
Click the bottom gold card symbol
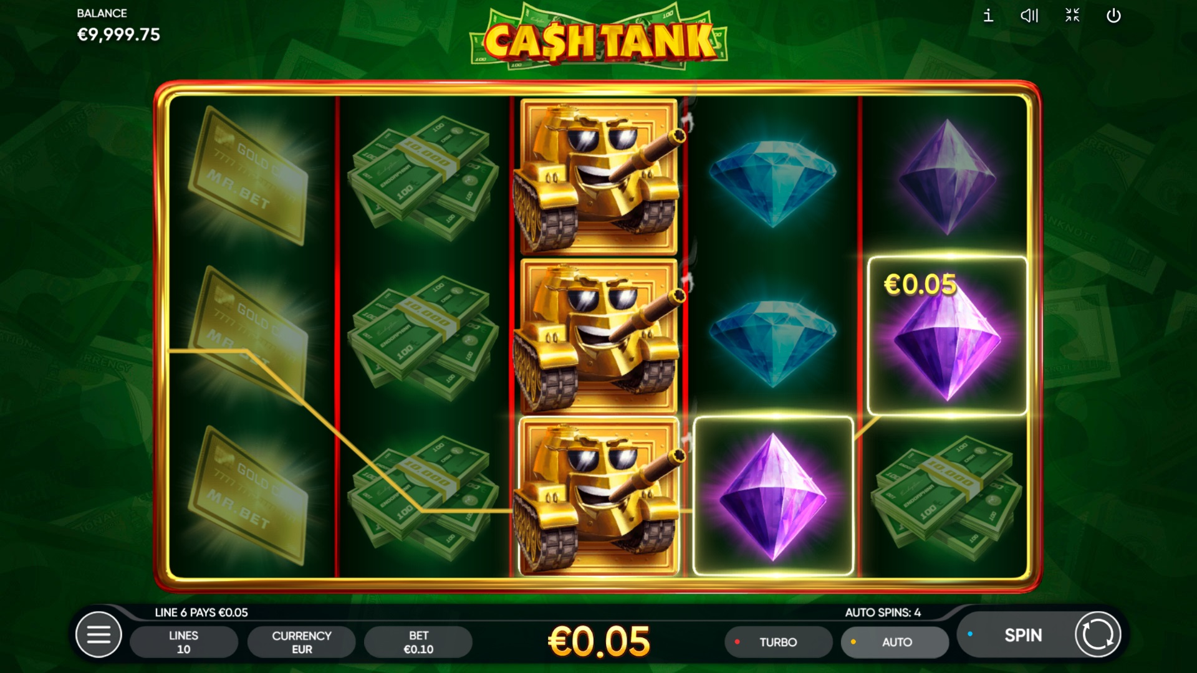tap(249, 496)
